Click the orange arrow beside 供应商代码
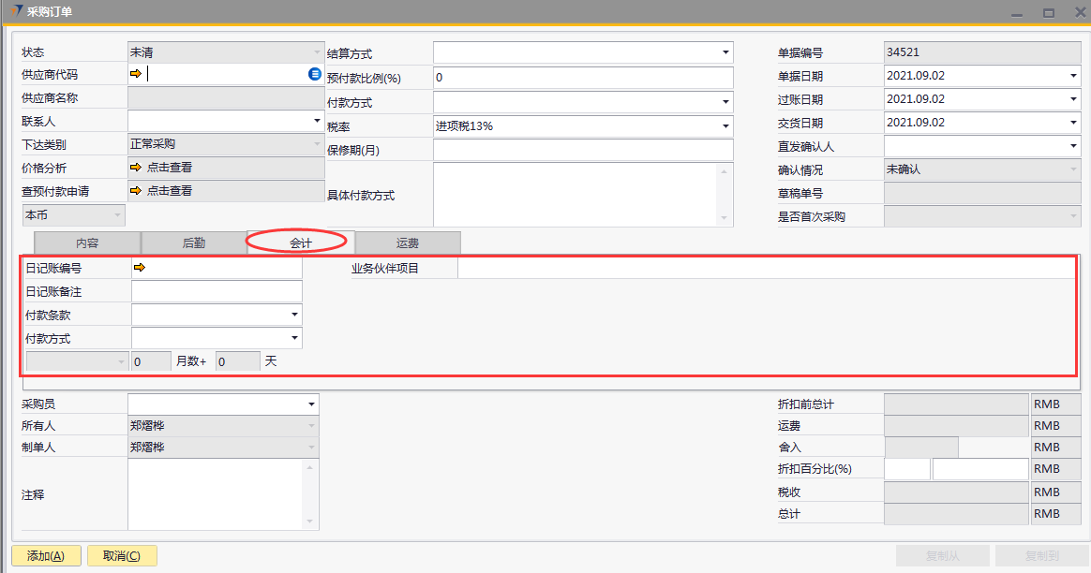The width and height of the screenshot is (1091, 573). [x=136, y=74]
